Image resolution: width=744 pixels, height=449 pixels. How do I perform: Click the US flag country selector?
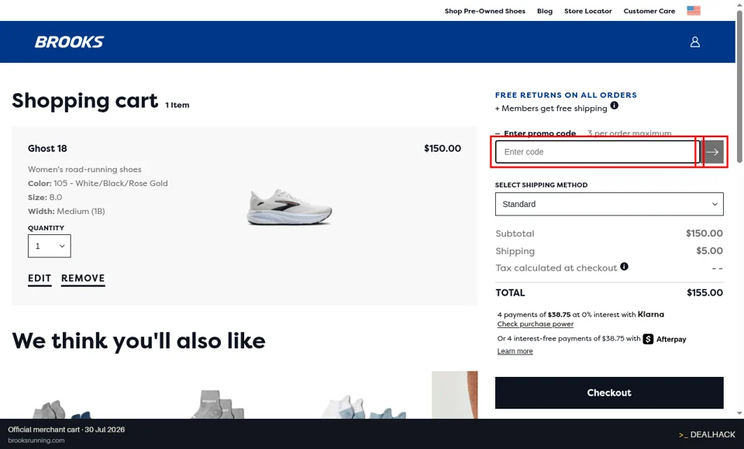click(x=693, y=10)
